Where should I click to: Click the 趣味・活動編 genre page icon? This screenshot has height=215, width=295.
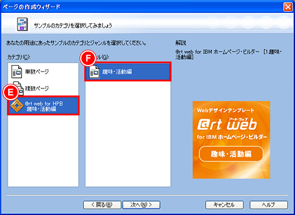click(x=94, y=72)
